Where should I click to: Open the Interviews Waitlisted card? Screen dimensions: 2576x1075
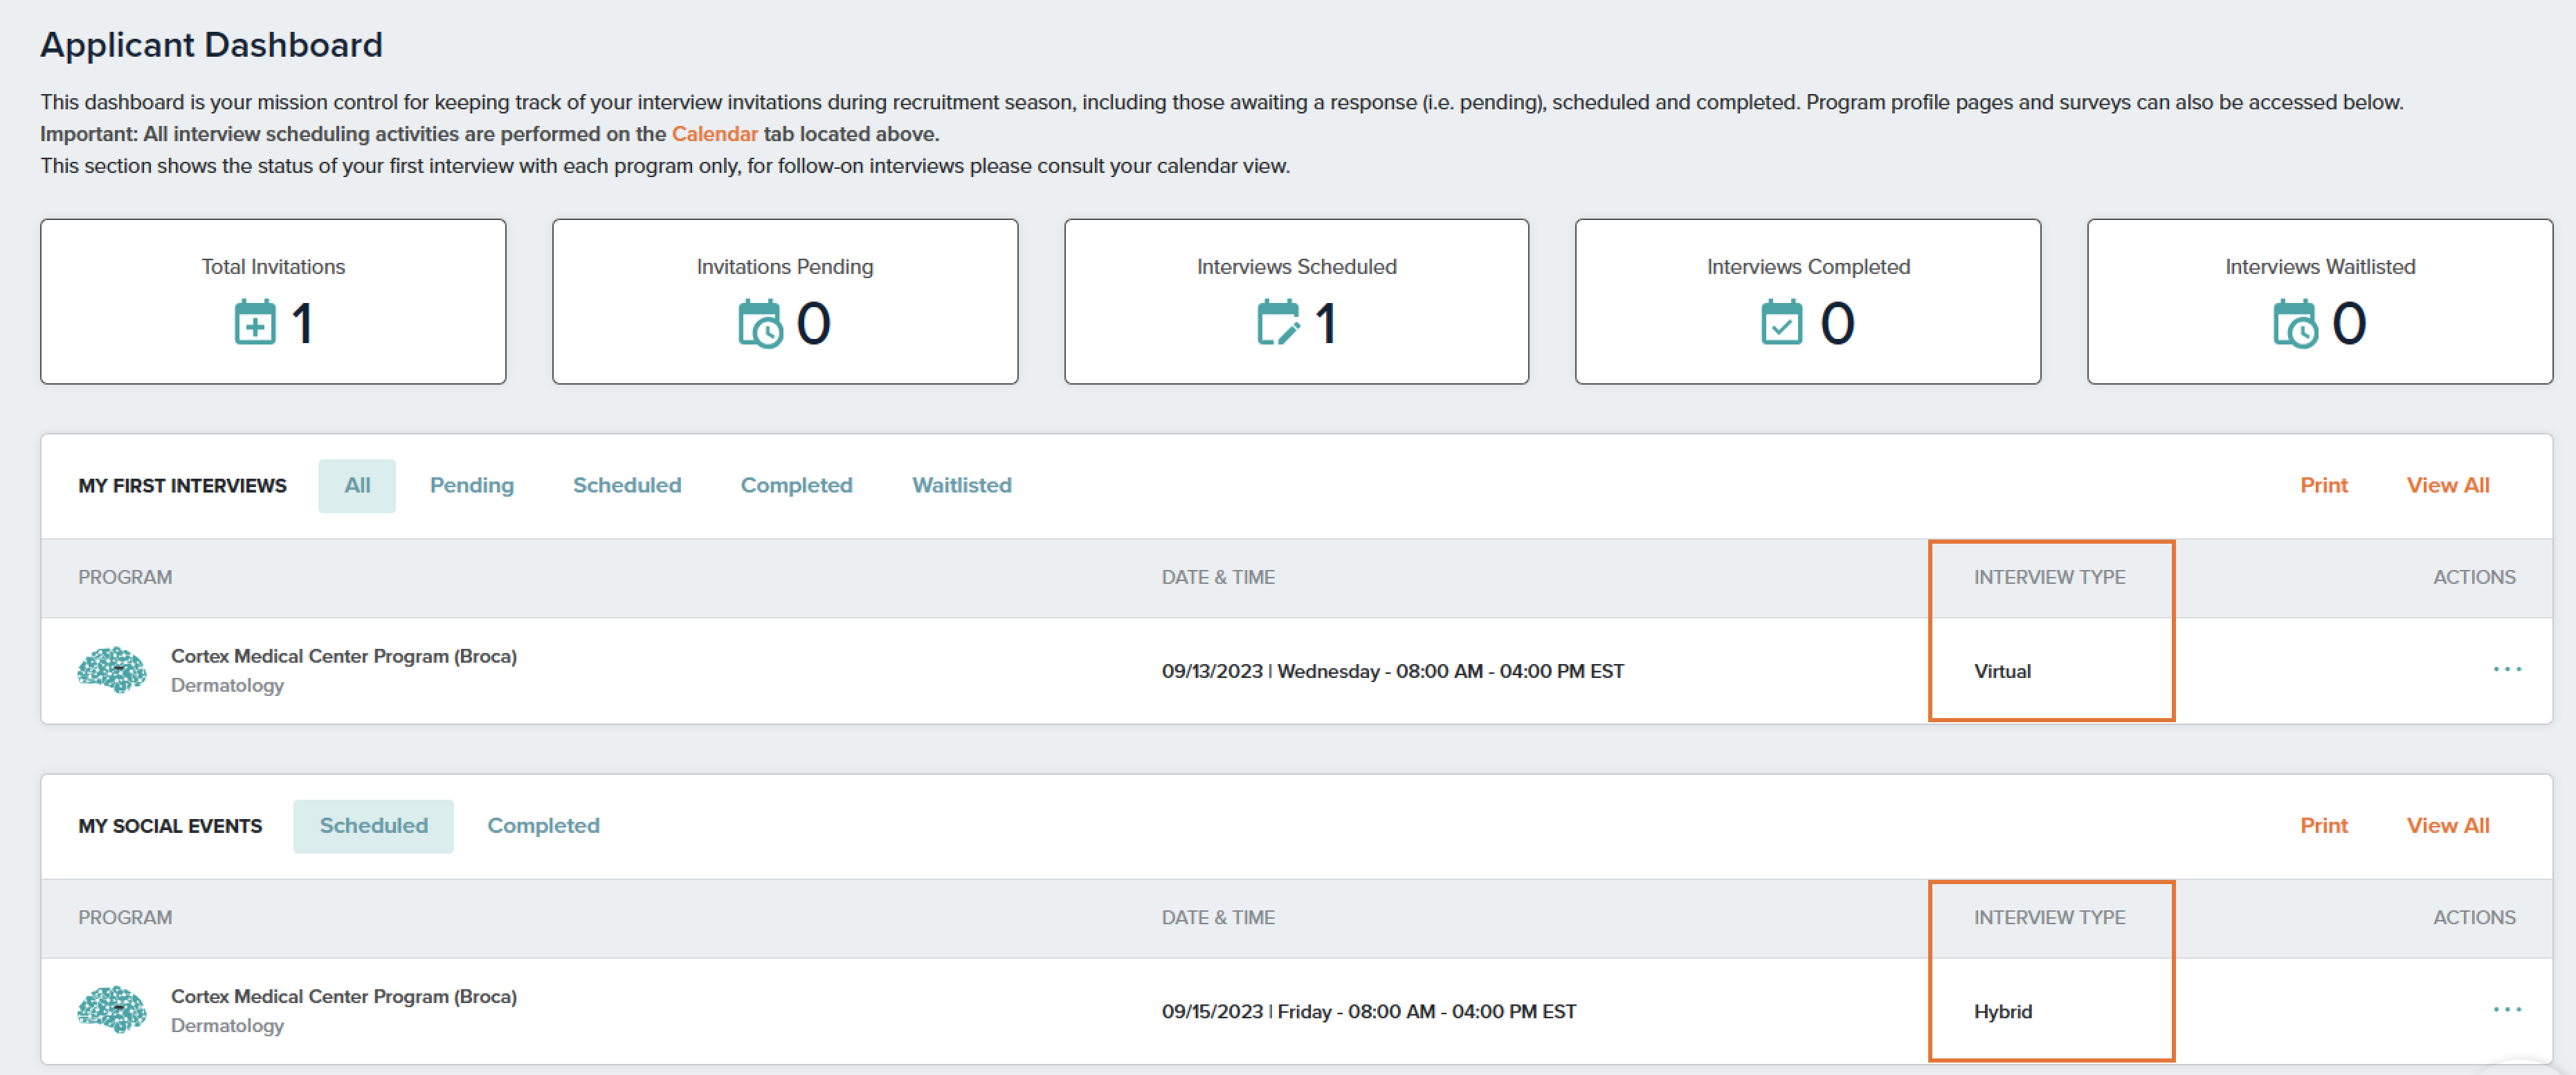point(2320,302)
